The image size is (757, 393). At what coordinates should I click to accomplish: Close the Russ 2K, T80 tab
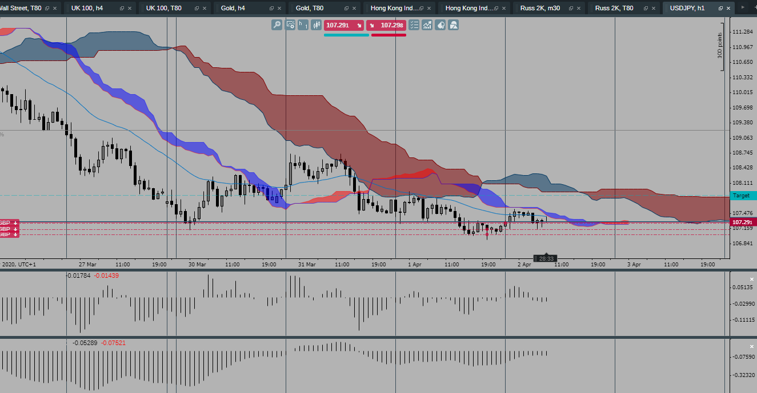pos(654,9)
